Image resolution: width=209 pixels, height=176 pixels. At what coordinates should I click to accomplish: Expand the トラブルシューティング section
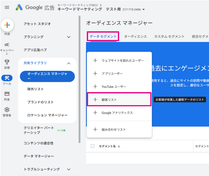tap(69, 169)
